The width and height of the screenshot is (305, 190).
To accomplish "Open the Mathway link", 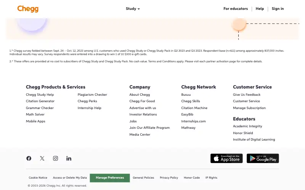I will (188, 128).
